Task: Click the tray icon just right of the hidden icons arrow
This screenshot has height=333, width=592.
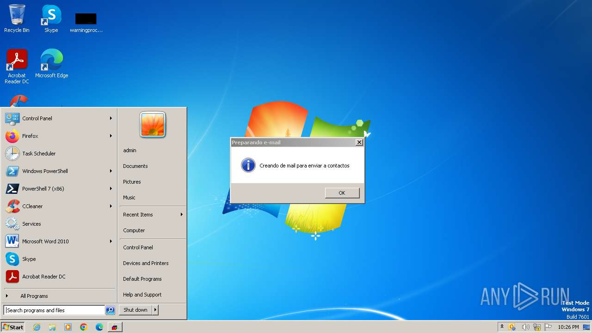Action: (512, 327)
